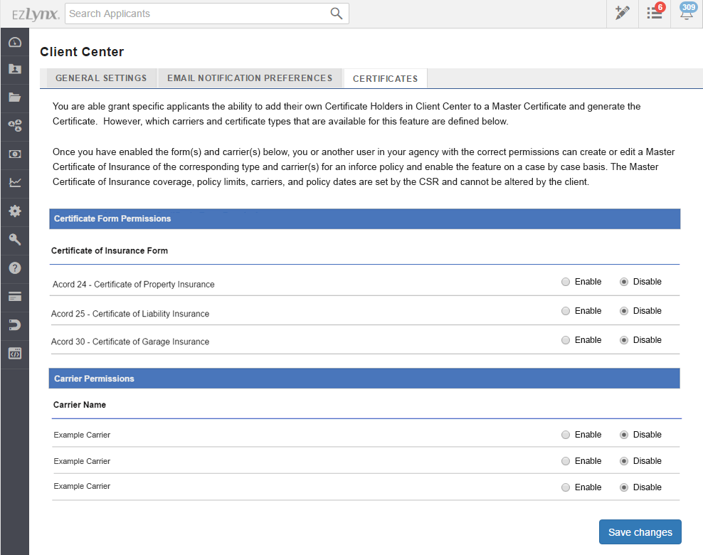Click the Carrier Permissions header
The image size is (703, 555).
pos(364,379)
